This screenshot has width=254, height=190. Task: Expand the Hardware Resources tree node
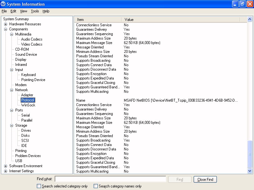[x=6, y=24]
